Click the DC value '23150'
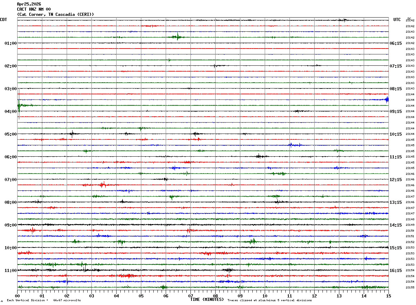 410,231
